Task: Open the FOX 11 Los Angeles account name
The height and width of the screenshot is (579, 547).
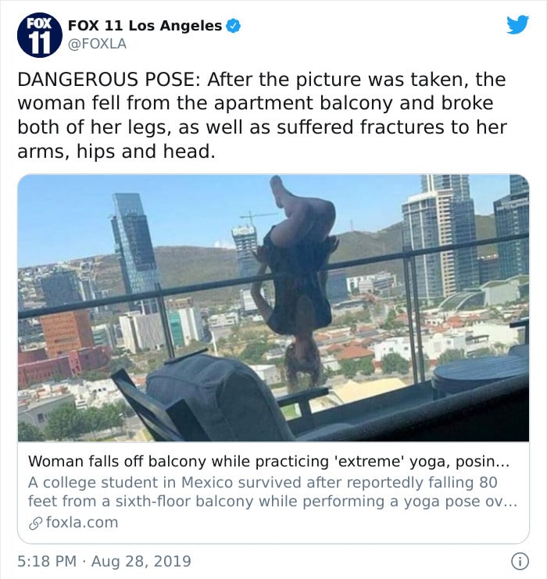Action: (145, 26)
